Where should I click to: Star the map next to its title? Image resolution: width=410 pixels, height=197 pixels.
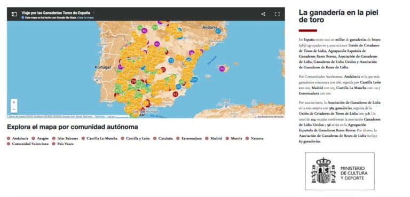(x=93, y=13)
